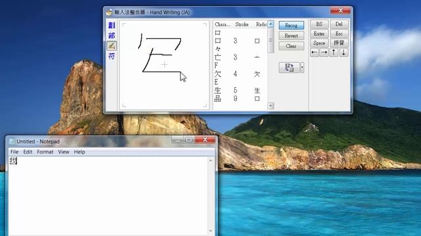The height and width of the screenshot is (236, 421).
Task: Click the down arrow key button
Action: pos(343,52)
